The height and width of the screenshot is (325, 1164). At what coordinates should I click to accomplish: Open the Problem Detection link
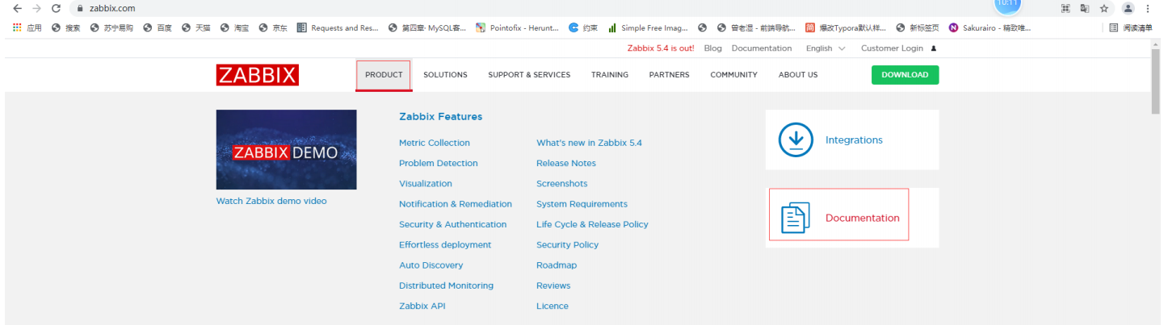click(438, 163)
